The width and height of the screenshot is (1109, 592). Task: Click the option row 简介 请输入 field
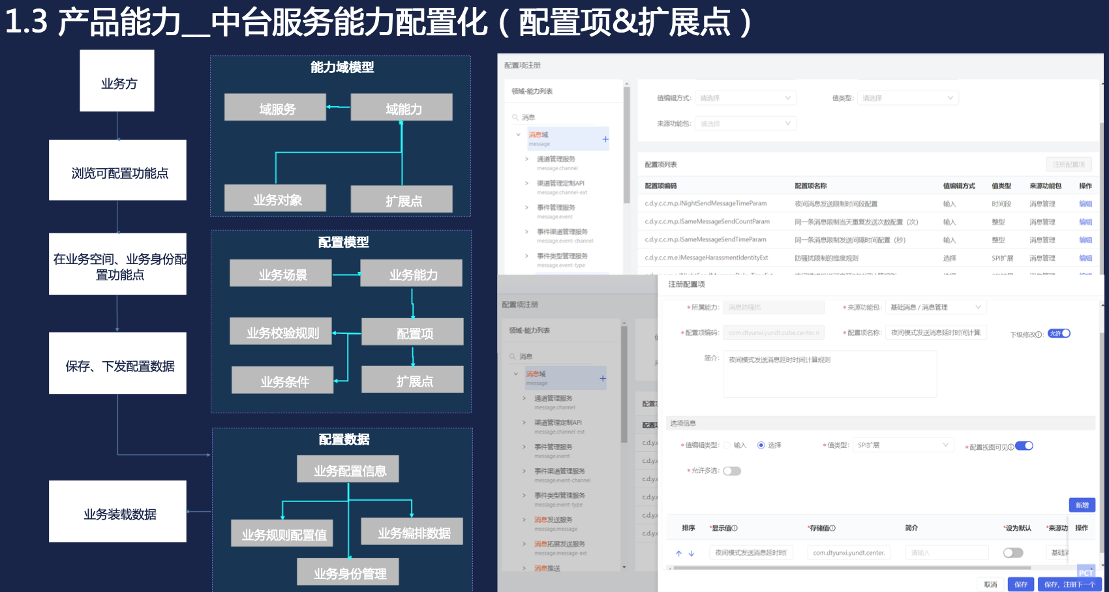click(x=947, y=553)
